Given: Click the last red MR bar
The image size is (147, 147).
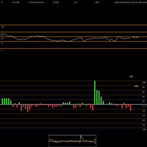Looking at the screenshot, I should [131, 108].
